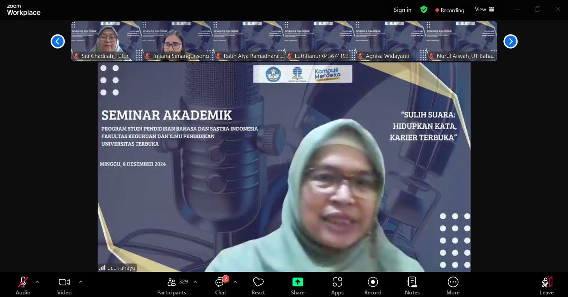Select Luthfianur 043674193 thumbnail
This screenshot has height=297, width=568.
click(x=319, y=41)
